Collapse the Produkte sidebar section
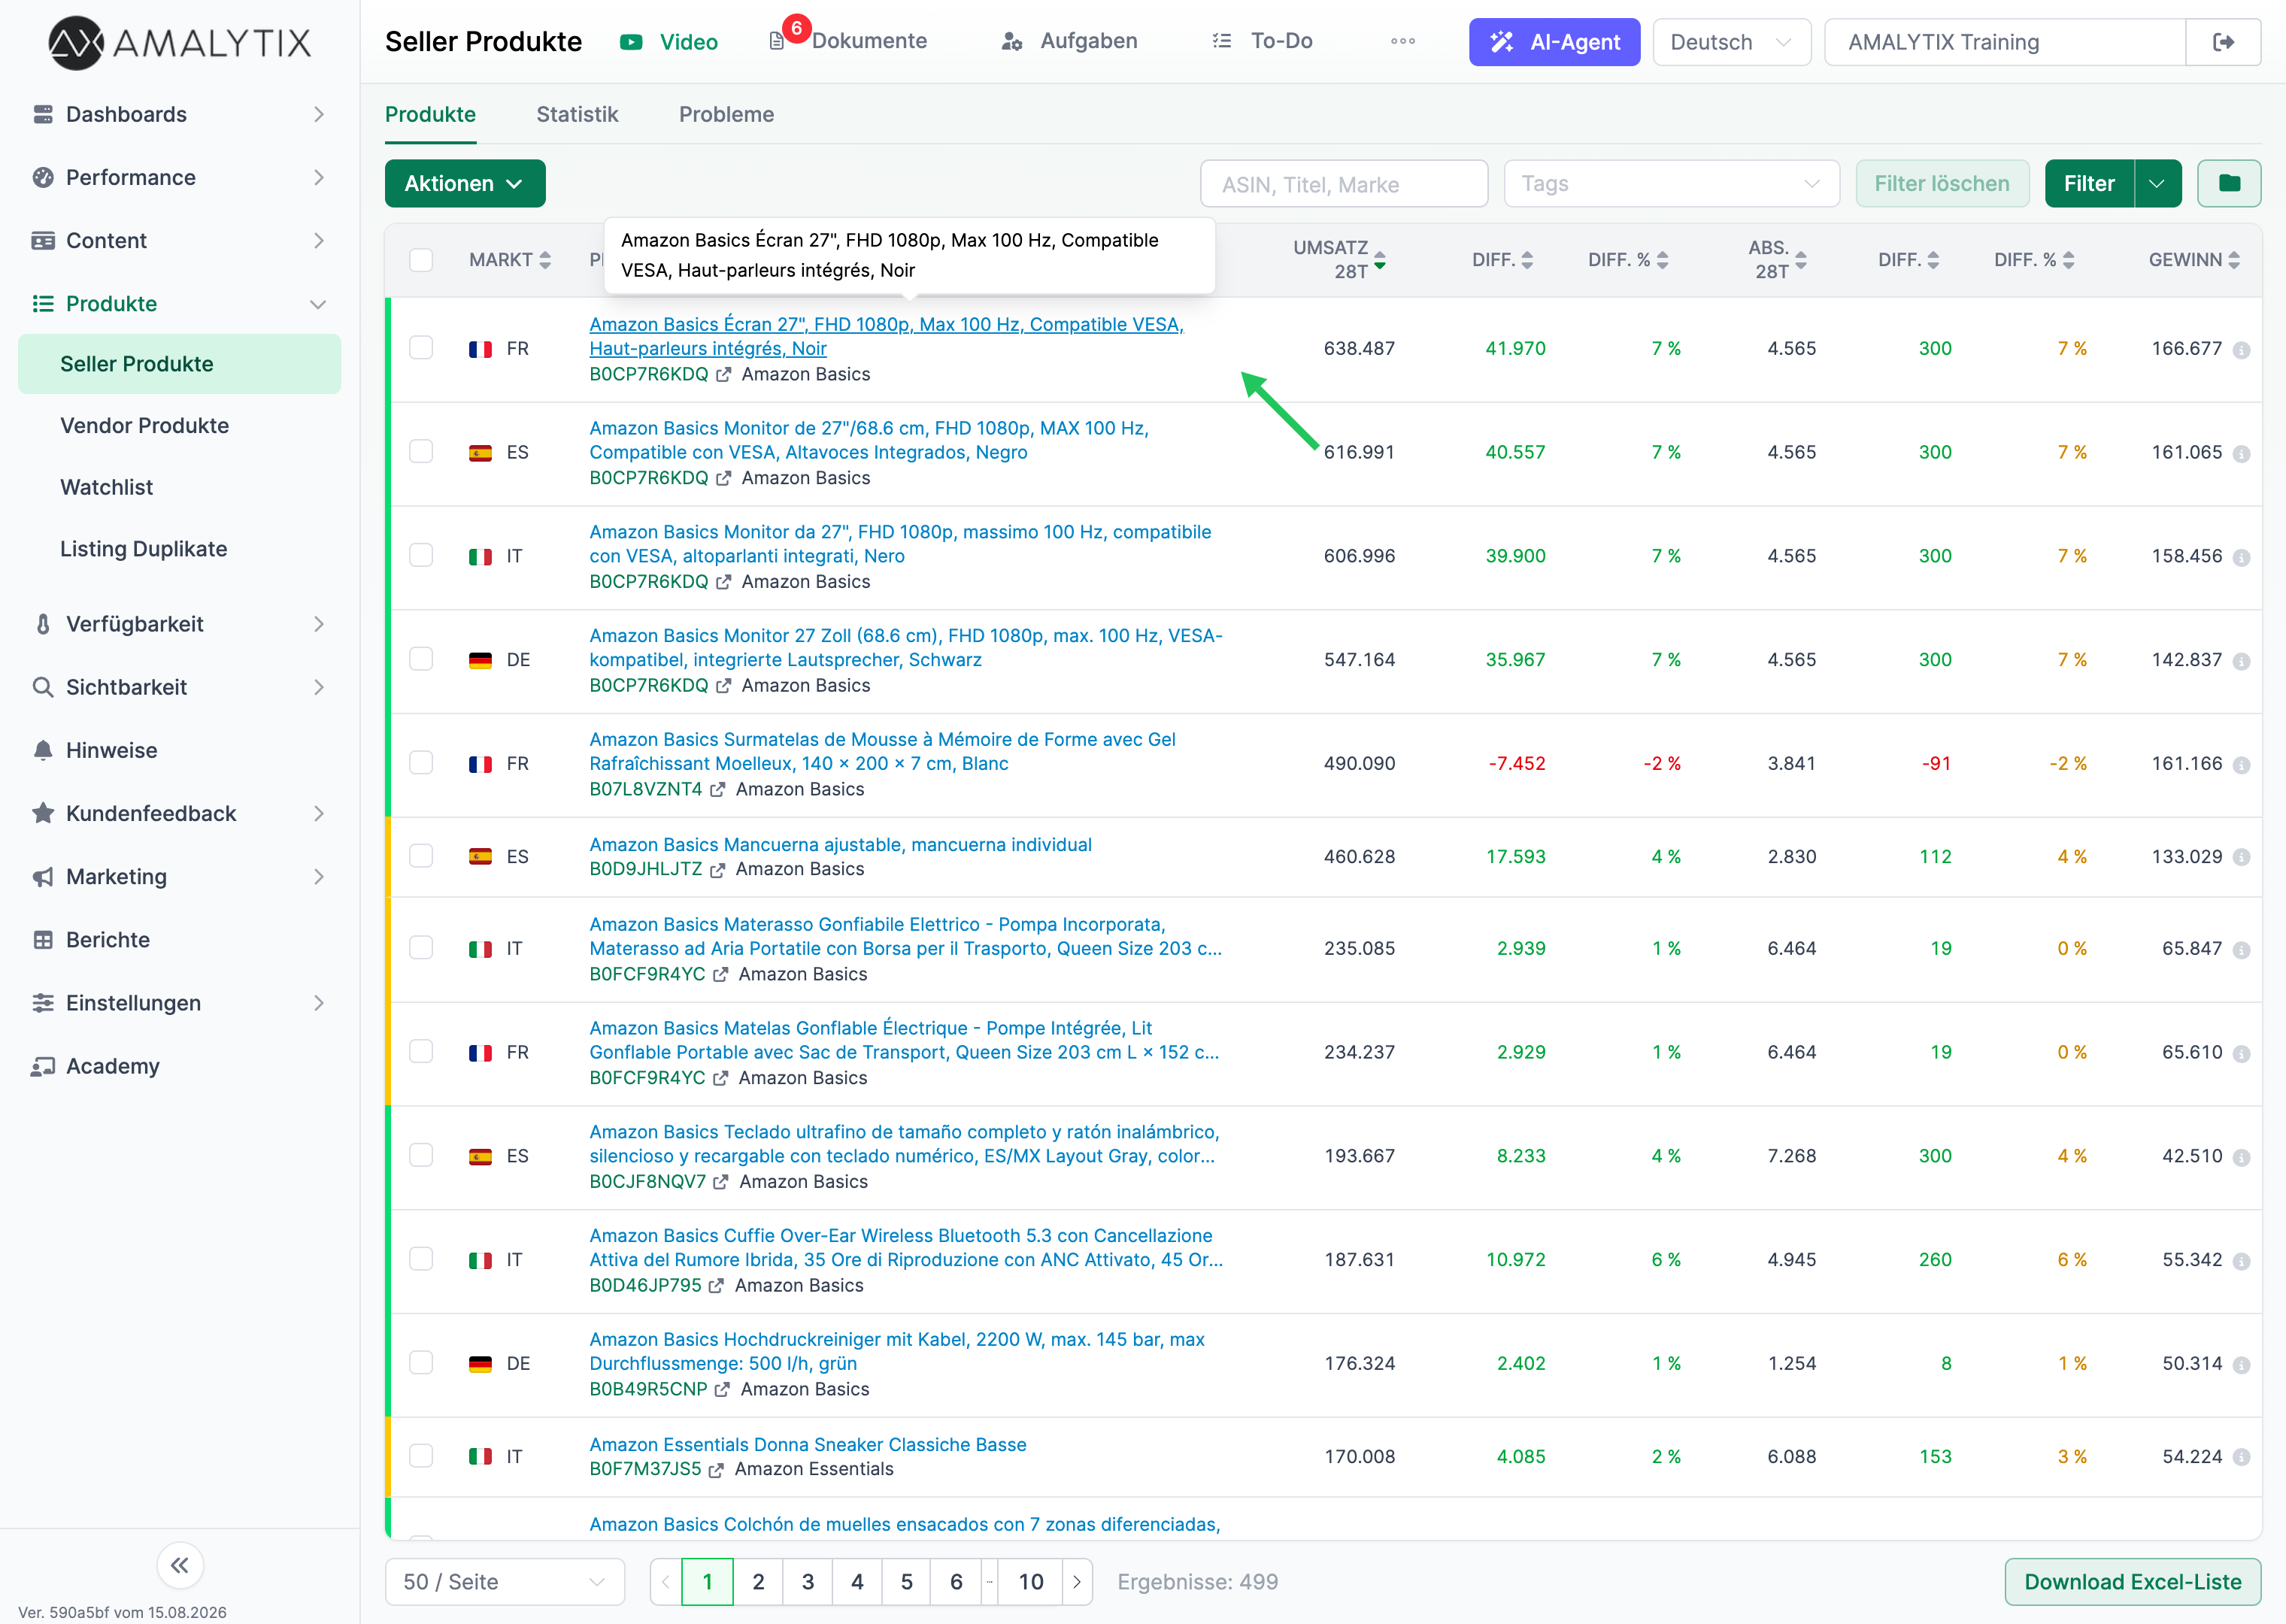The height and width of the screenshot is (1624, 2286). tap(180, 303)
